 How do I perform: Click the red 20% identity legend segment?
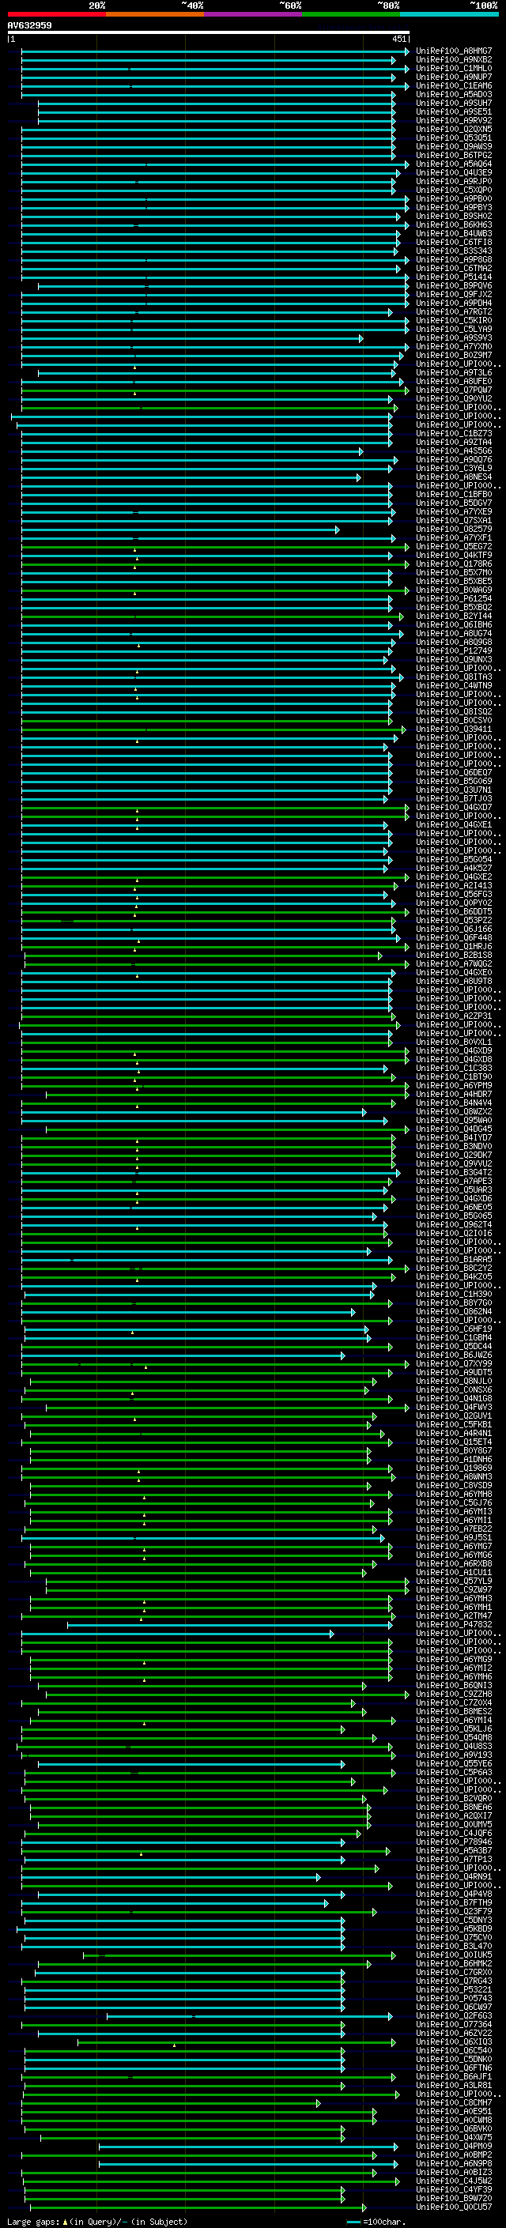pos(56,14)
